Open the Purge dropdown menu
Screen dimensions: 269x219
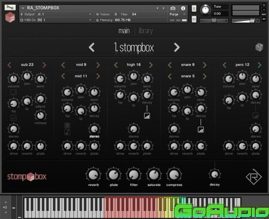click(177, 14)
